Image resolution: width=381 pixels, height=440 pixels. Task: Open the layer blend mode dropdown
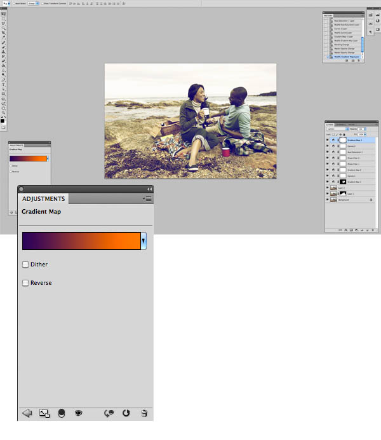point(338,129)
